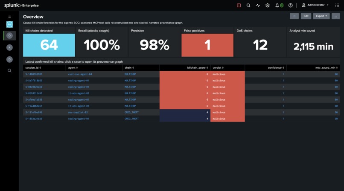Screen dimensions: 344x191
Task: Sort table by verdict column
Action: (x=218, y=68)
